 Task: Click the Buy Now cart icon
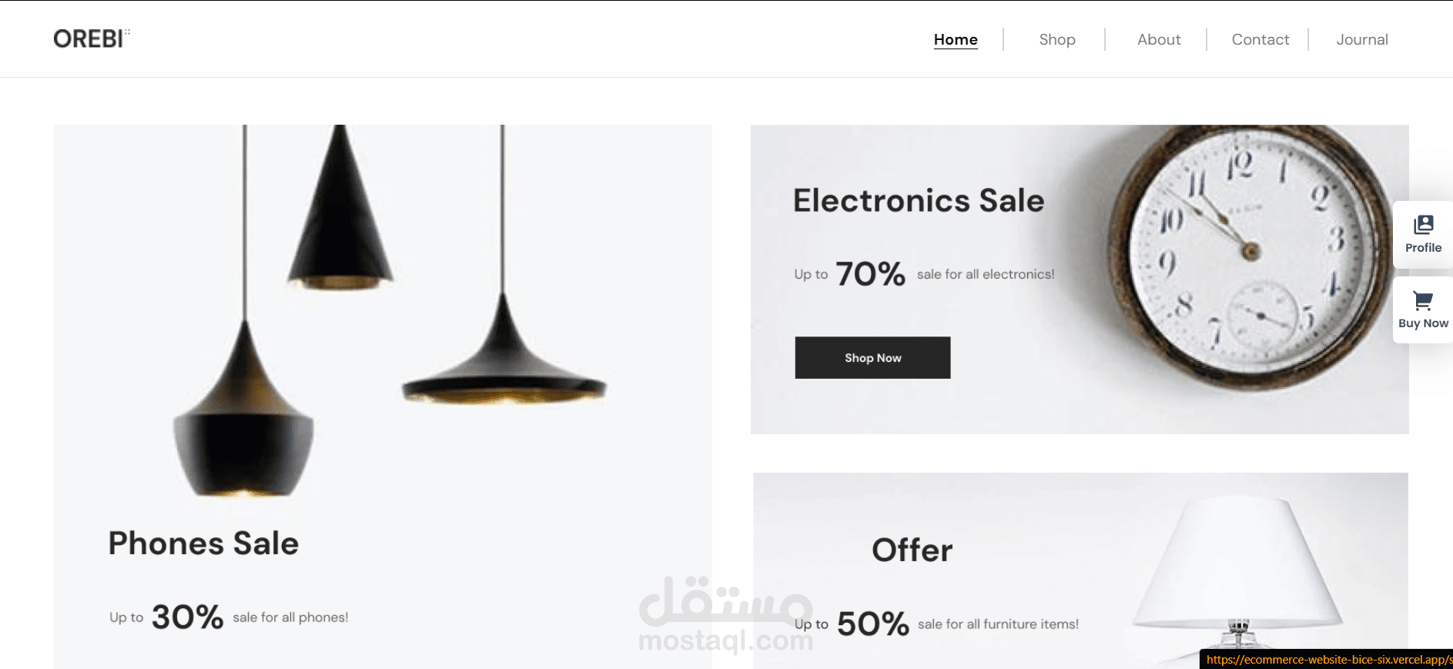[1423, 300]
